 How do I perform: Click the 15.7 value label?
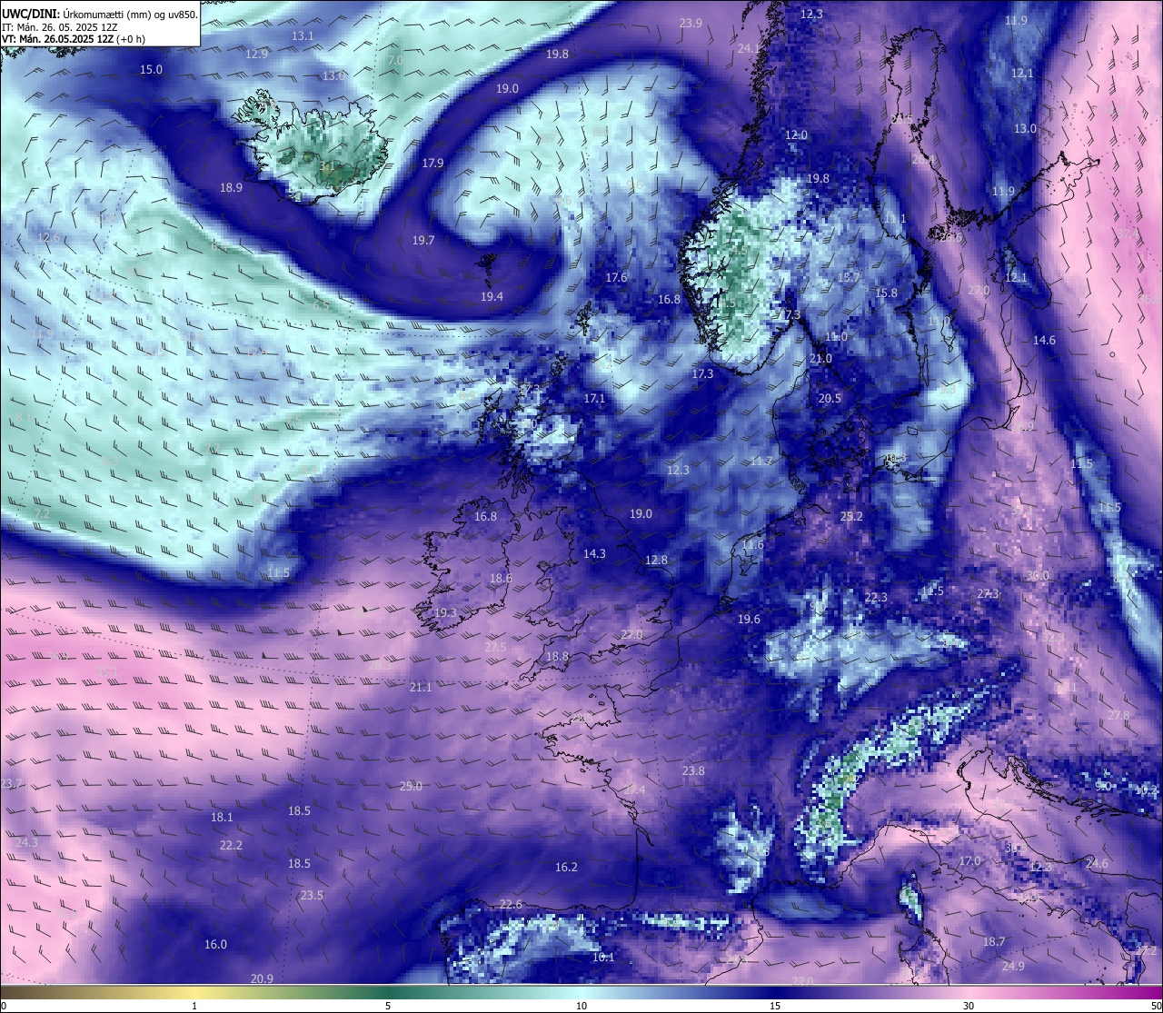click(x=849, y=278)
